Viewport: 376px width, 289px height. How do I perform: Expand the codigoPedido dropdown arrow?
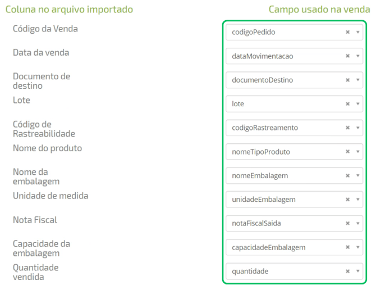(357, 33)
